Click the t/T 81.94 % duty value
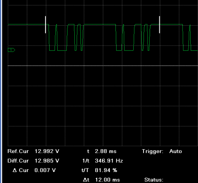This screenshot has width=198, height=183. point(106,170)
